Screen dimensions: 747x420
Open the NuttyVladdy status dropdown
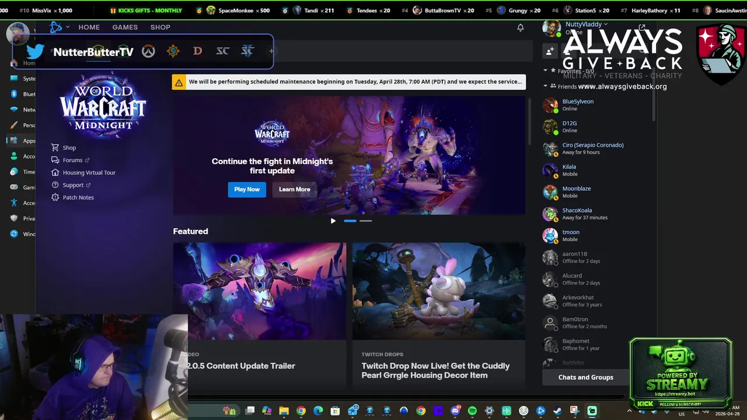click(606, 24)
